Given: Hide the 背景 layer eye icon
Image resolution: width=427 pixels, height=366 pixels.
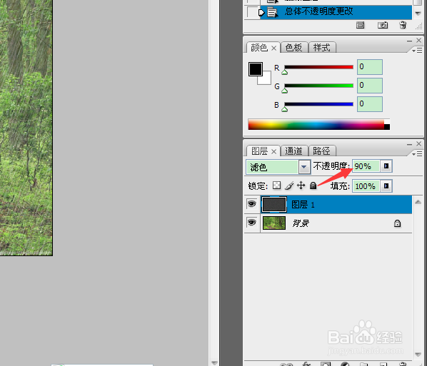Looking at the screenshot, I should pos(251,223).
